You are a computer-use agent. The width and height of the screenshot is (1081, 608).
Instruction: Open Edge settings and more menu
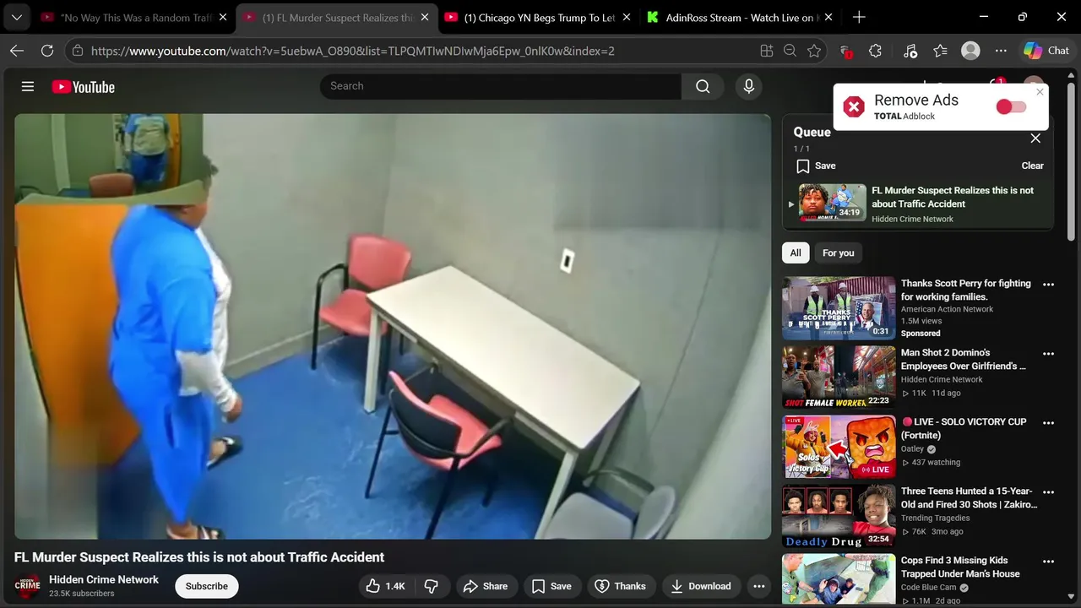pos(1001,51)
